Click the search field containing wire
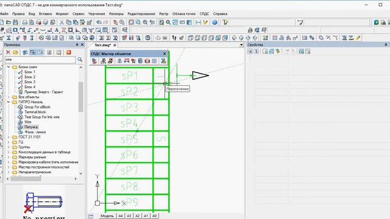 pos(40,60)
